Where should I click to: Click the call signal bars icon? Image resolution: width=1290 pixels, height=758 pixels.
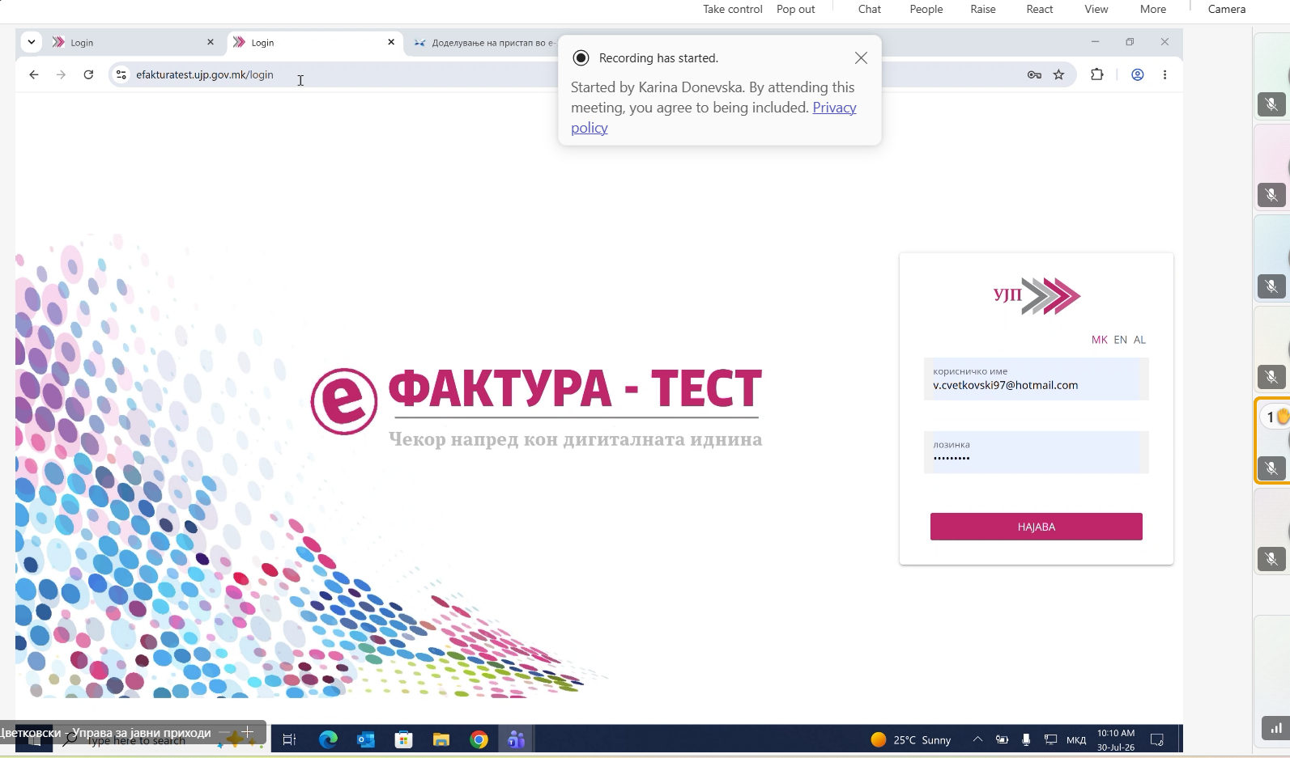pyautogui.click(x=1275, y=728)
